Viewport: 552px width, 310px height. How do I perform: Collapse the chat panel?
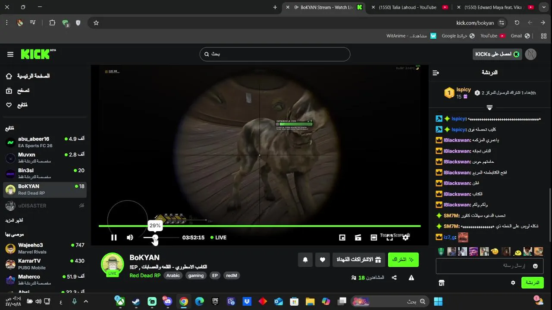436,73
